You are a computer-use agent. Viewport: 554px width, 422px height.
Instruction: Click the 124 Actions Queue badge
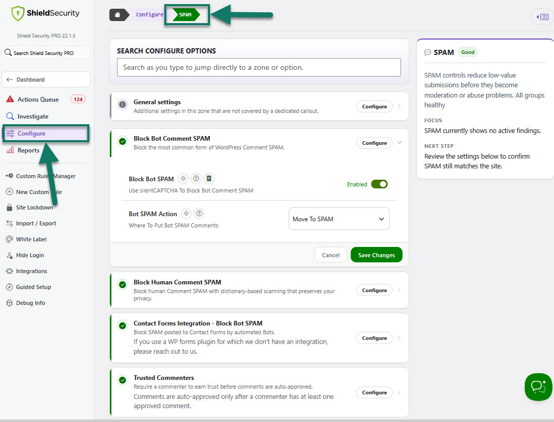78,99
